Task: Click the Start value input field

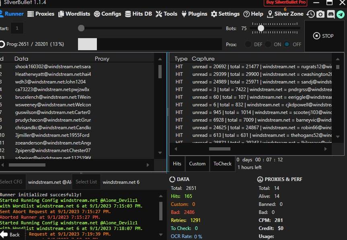Action: click(x=17, y=28)
